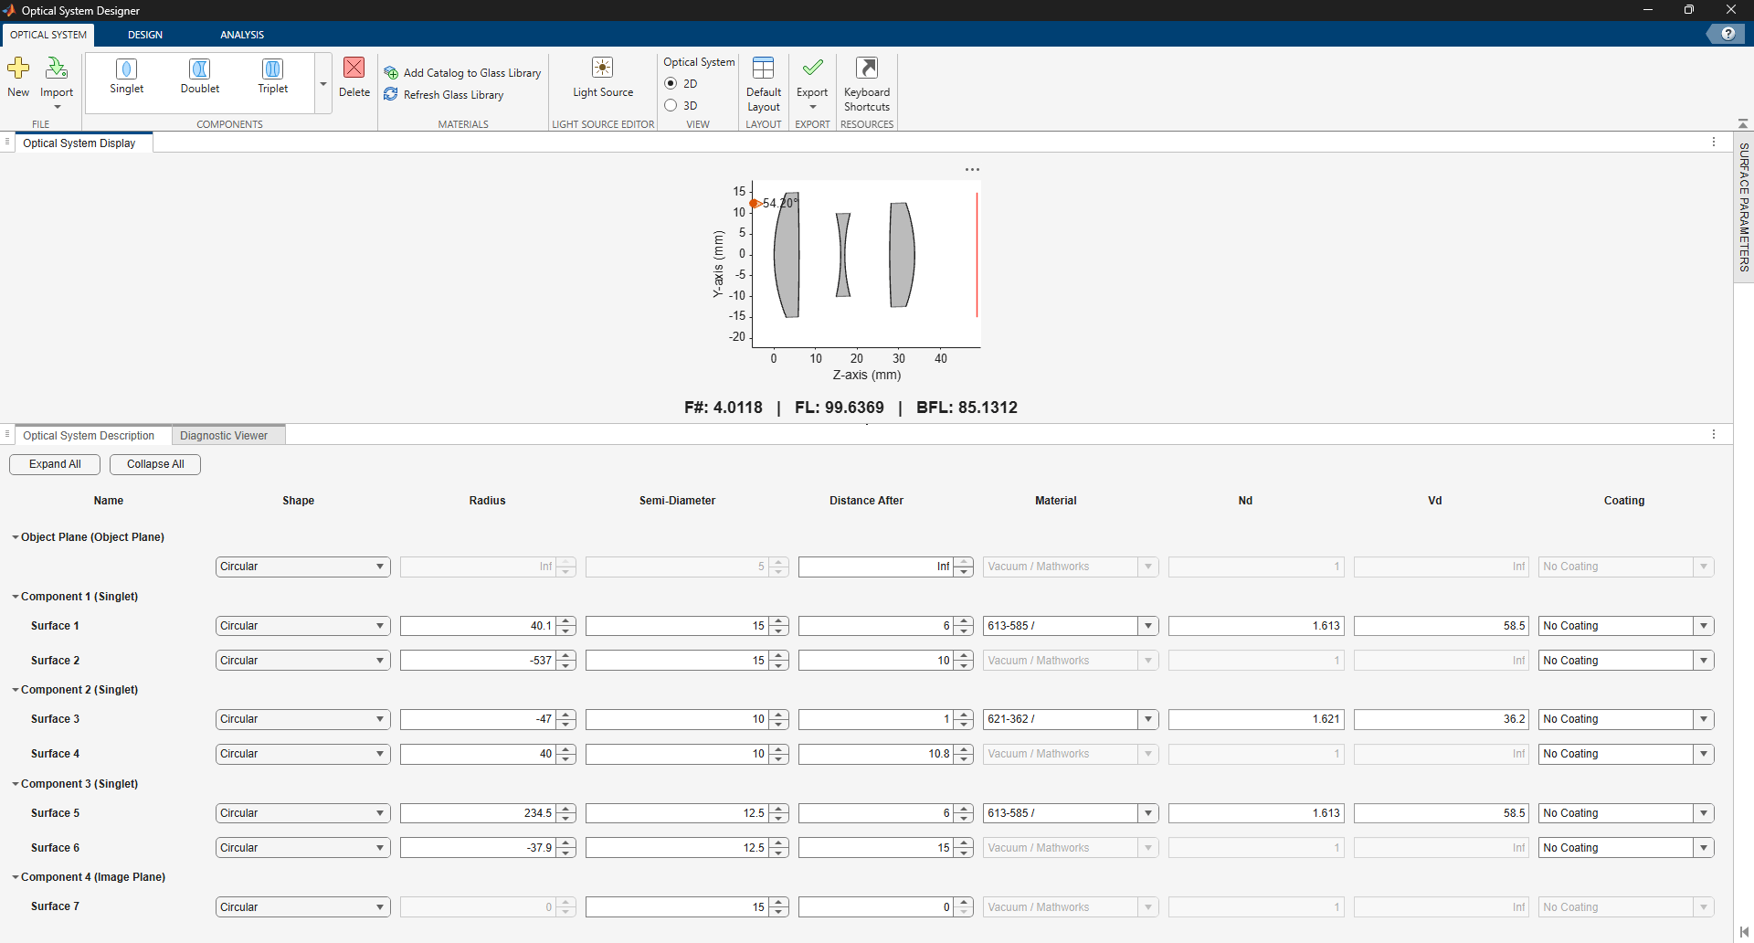Switch to the Analysis tab
Screen dimensions: 1754x943
[242, 35]
